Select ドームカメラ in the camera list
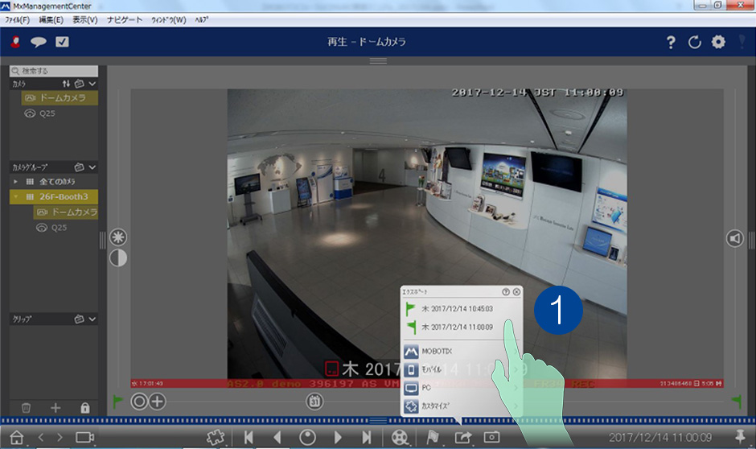This screenshot has width=756, height=449. coord(60,98)
